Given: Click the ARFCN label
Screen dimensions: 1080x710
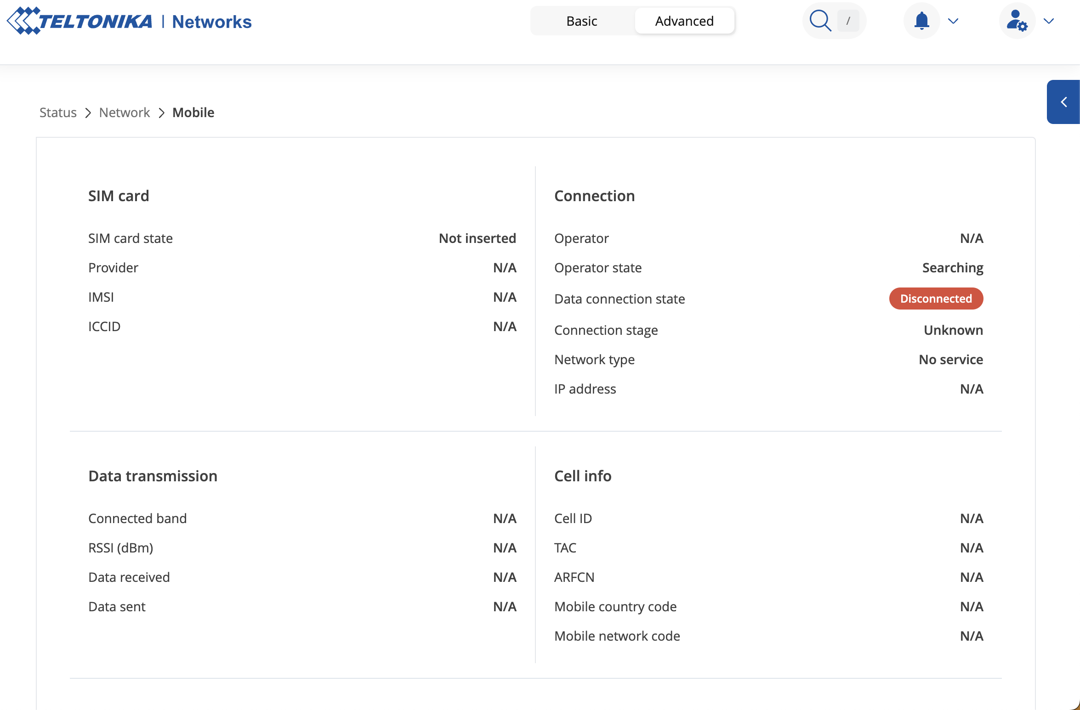Looking at the screenshot, I should 574,577.
